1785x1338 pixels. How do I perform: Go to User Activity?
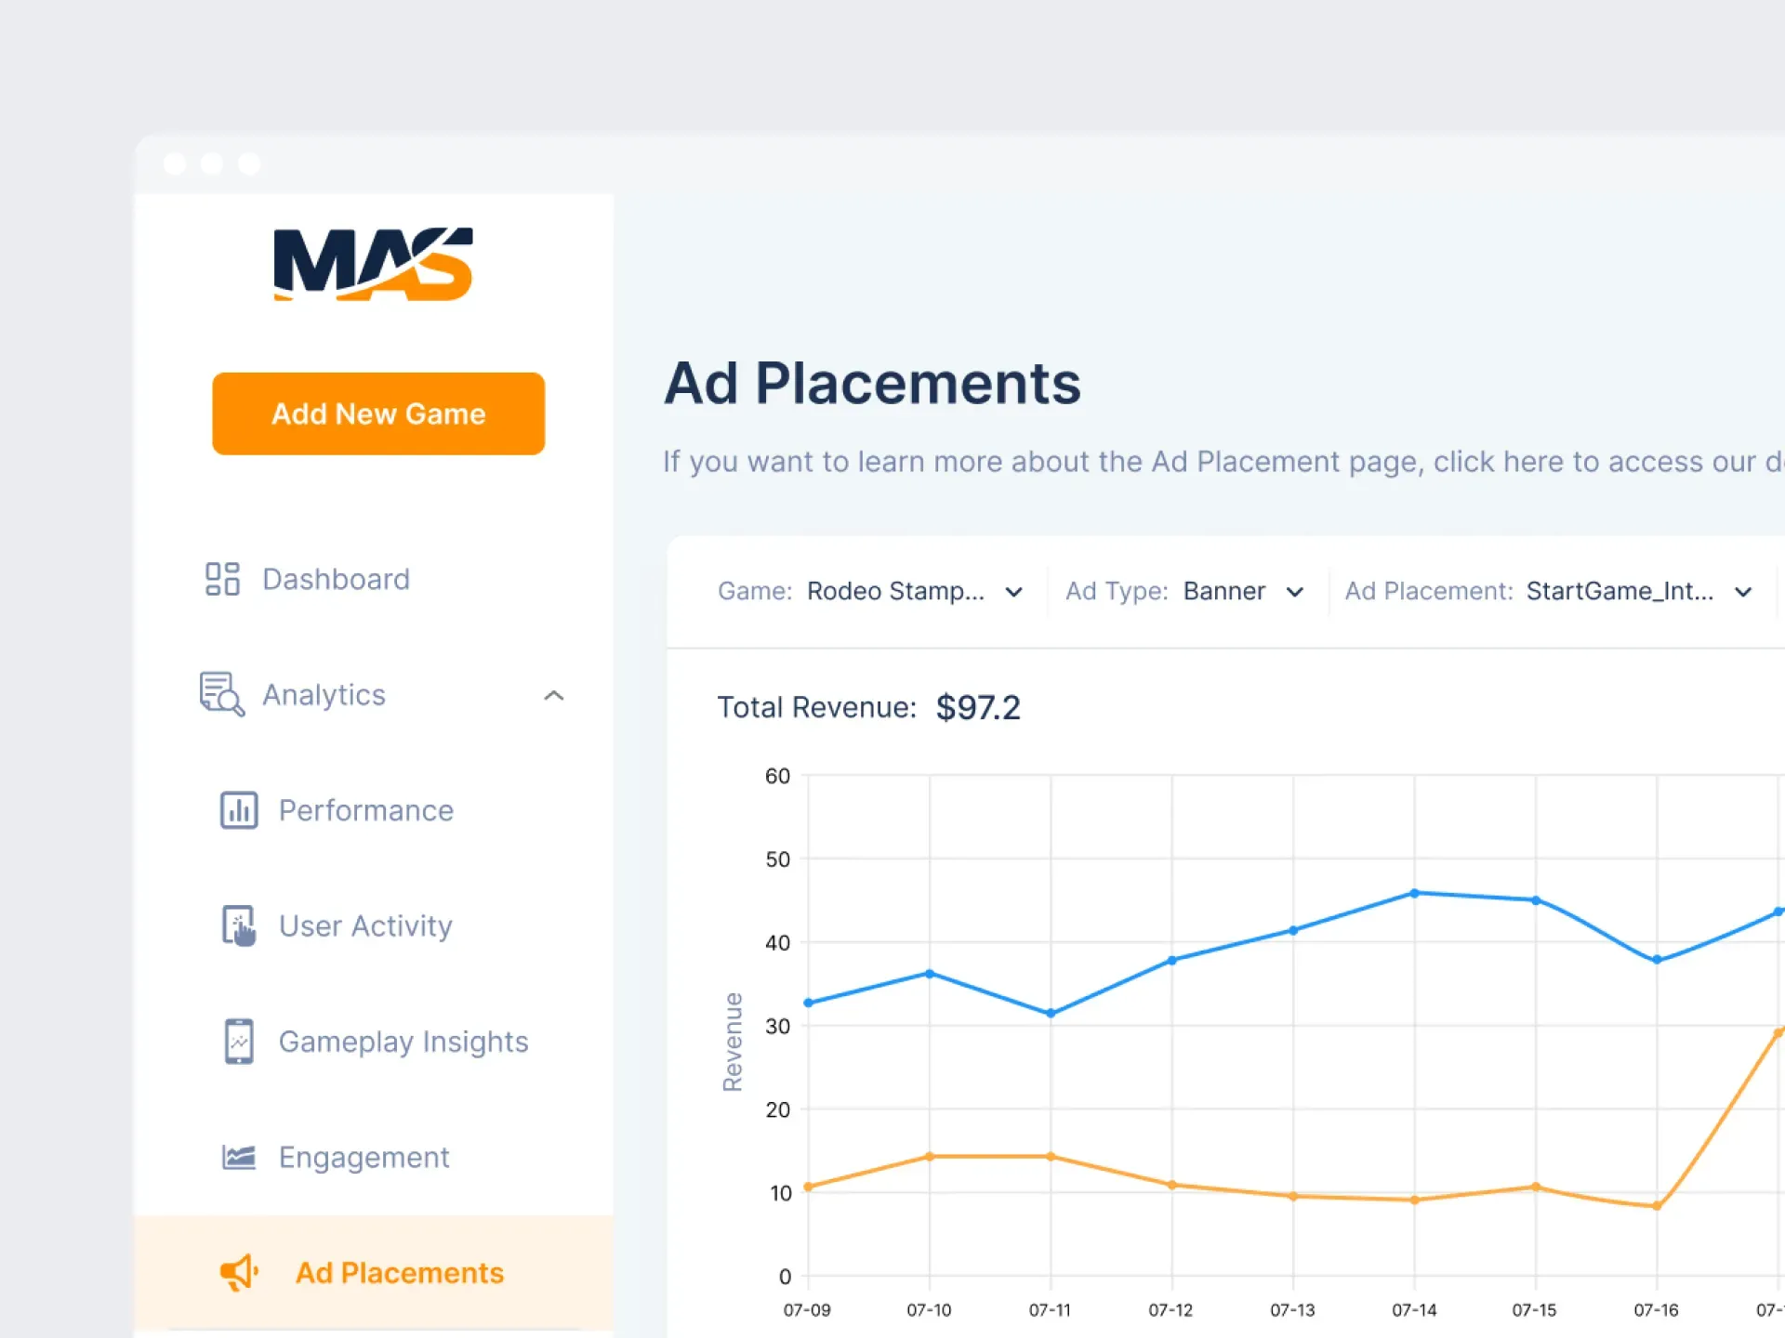365,925
